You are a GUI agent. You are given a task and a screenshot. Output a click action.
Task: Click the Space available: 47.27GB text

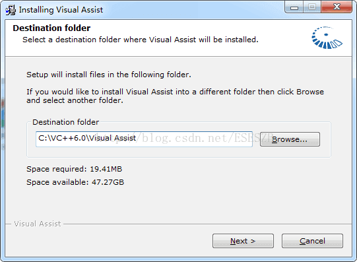click(75, 182)
